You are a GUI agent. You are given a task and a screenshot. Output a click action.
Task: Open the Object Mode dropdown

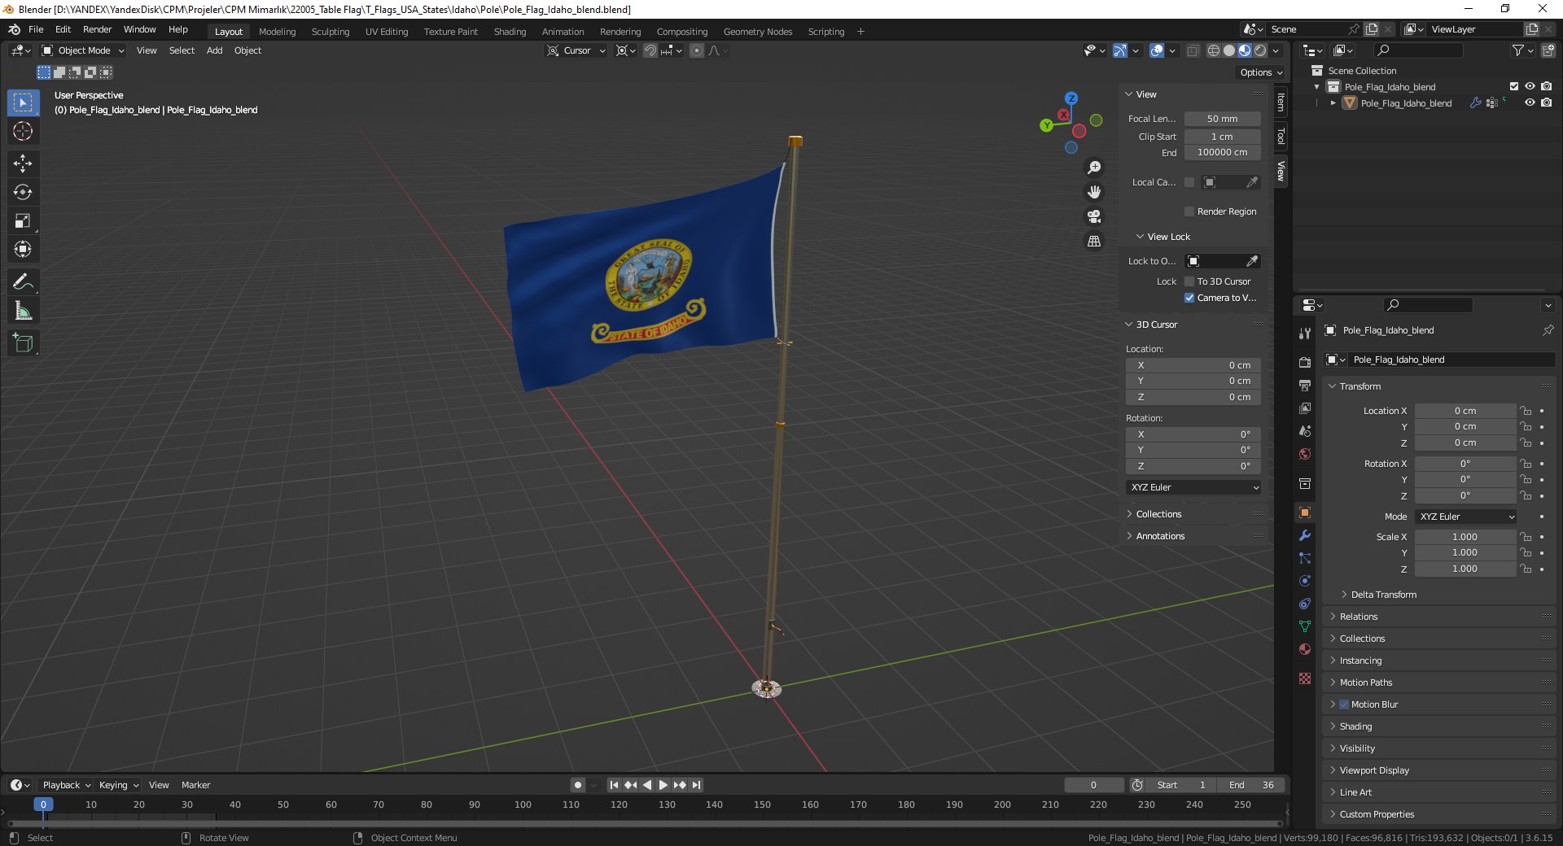pyautogui.click(x=83, y=50)
